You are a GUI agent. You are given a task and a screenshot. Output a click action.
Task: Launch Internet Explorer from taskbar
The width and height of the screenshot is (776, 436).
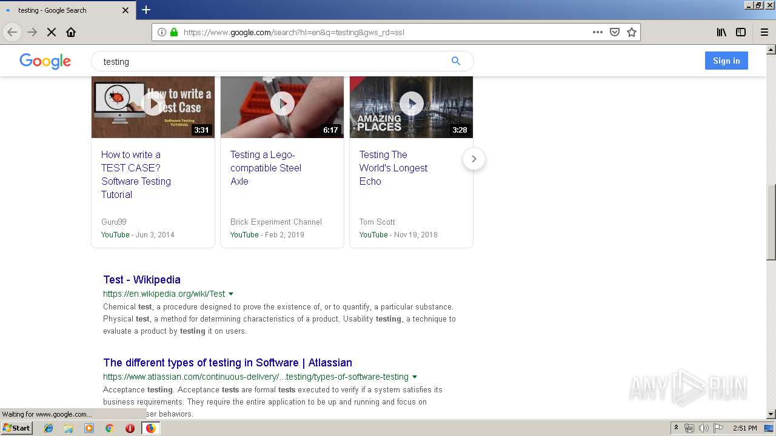(x=48, y=428)
